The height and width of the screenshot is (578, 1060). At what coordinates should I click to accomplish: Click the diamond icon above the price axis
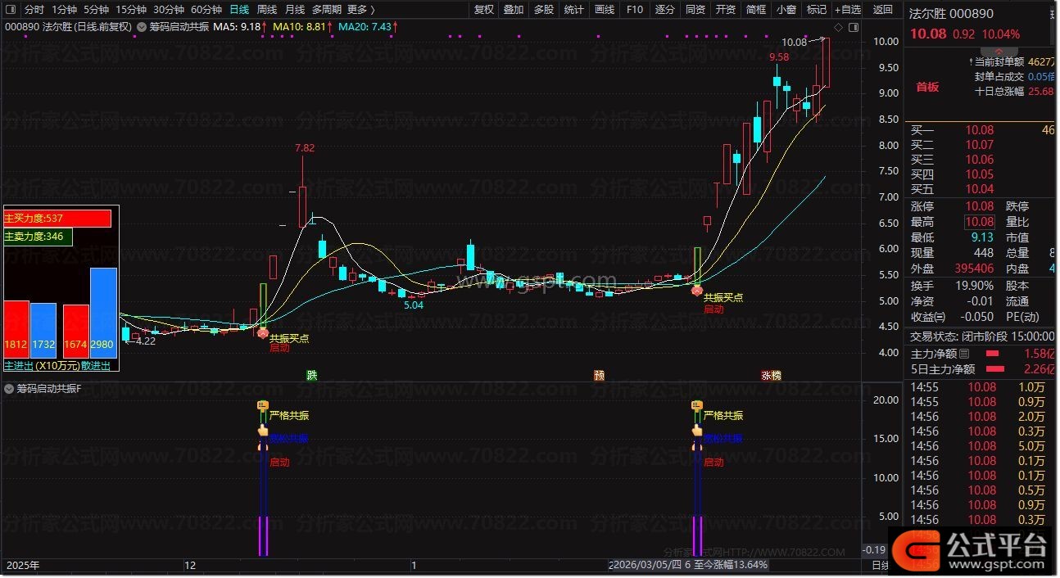(x=838, y=27)
